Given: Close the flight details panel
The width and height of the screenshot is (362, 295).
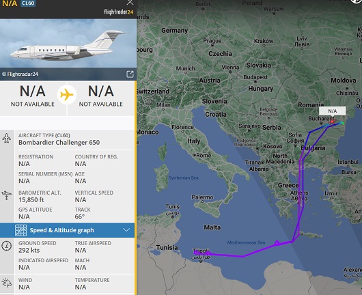Looking at the screenshot, I should point(130,2).
